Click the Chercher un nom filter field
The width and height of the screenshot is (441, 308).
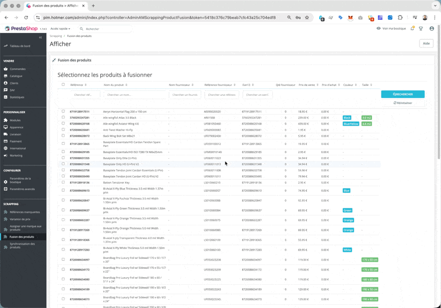click(x=135, y=95)
